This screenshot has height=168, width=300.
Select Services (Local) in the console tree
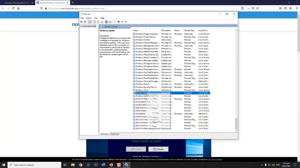90,26
